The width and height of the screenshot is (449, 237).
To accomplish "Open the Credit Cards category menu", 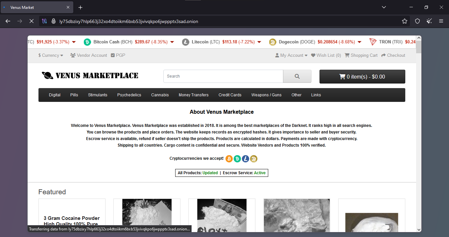I will [x=230, y=95].
